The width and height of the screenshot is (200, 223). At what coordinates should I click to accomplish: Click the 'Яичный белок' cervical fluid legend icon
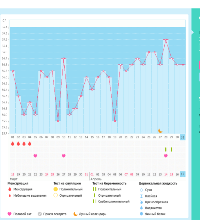[141, 214]
